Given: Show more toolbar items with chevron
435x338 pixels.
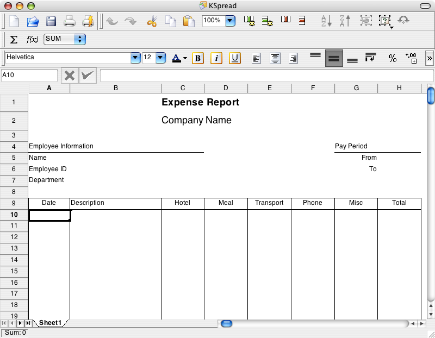Looking at the screenshot, I should pyautogui.click(x=430, y=58).
